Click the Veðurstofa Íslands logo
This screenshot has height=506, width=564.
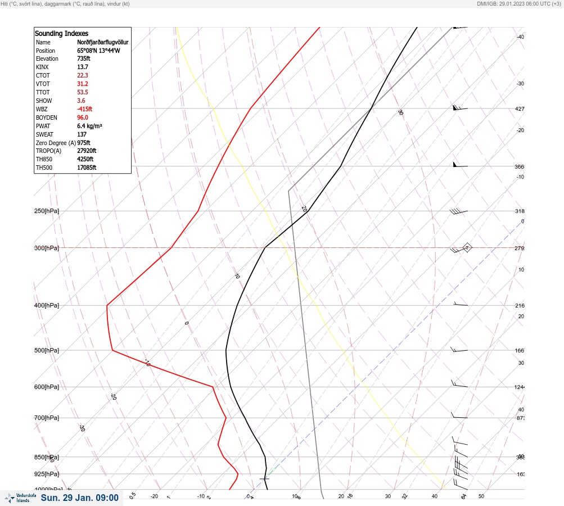(20, 498)
